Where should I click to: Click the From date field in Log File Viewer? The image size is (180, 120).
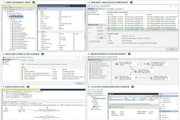coord(101,28)
